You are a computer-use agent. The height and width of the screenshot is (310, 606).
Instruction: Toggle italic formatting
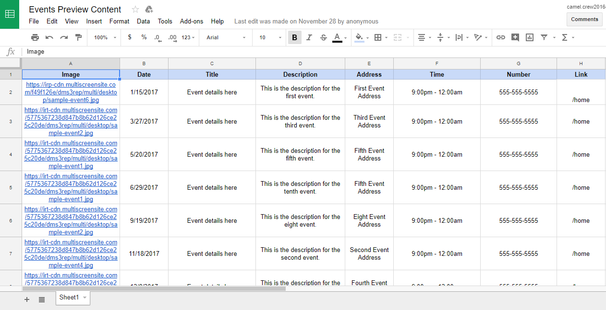[309, 37]
